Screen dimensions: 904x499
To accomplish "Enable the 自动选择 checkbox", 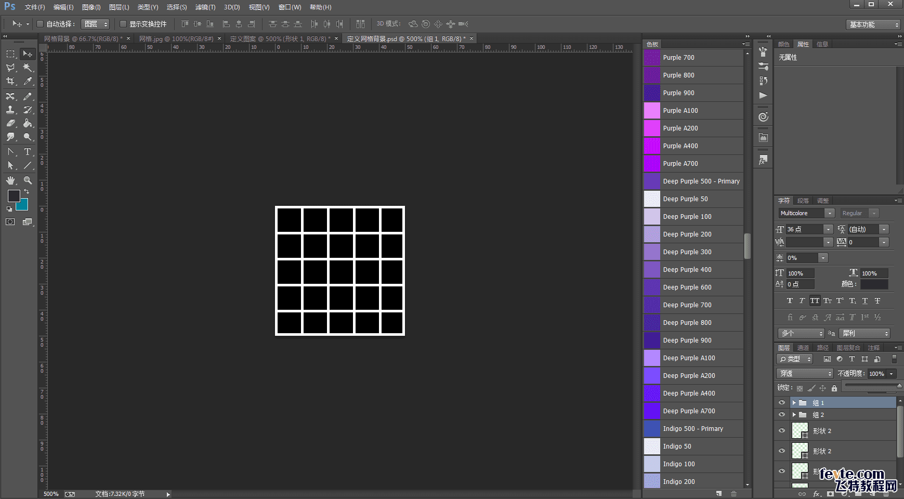I will (x=40, y=24).
